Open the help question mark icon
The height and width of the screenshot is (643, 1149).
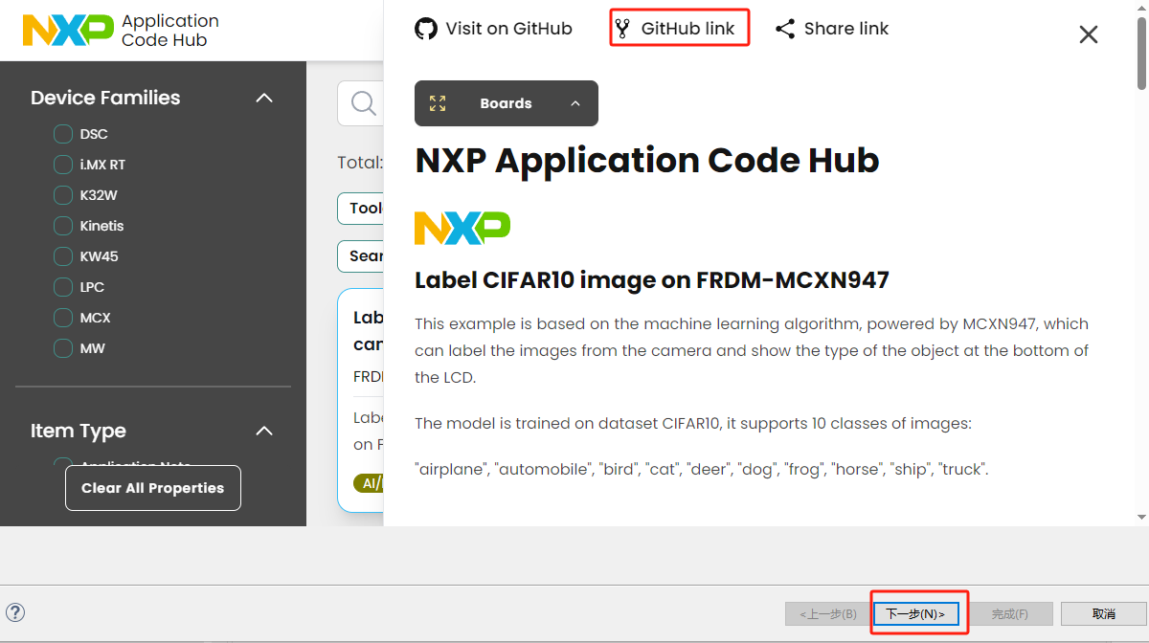[x=15, y=613]
